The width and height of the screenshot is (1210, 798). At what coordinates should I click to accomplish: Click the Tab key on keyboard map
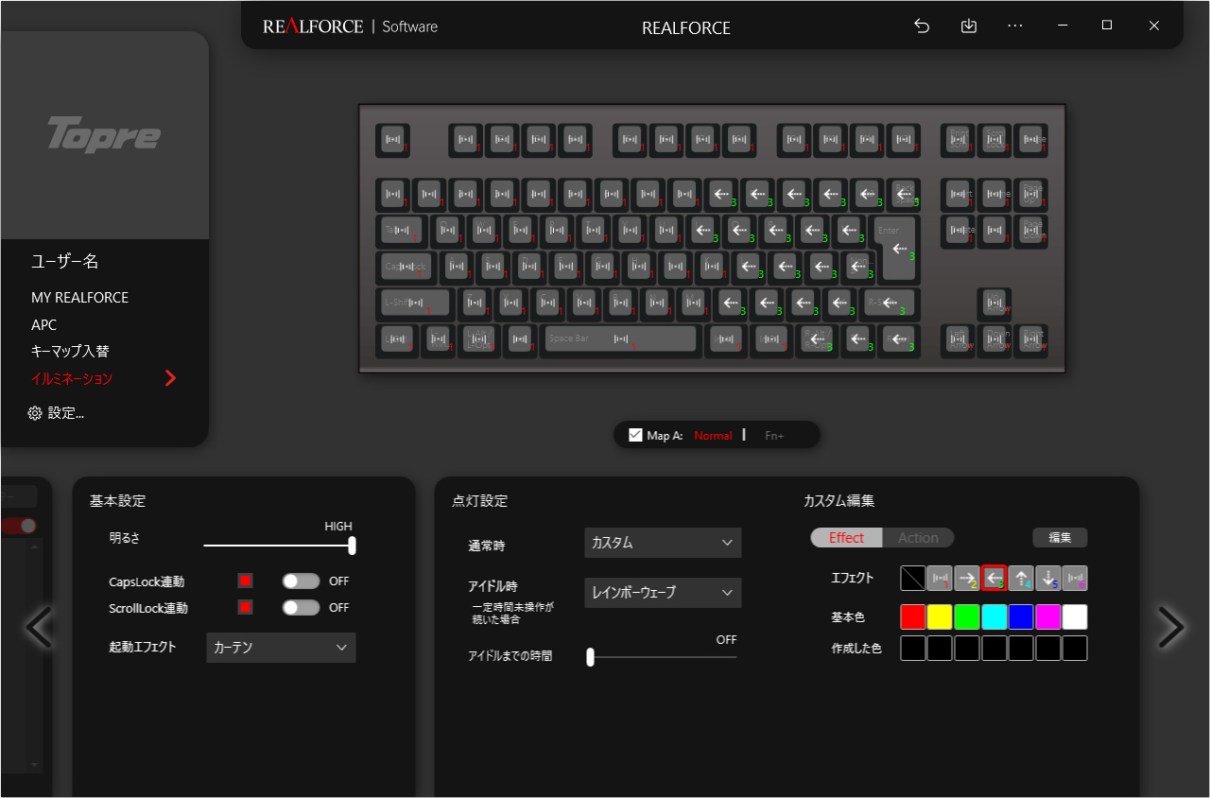pos(401,230)
